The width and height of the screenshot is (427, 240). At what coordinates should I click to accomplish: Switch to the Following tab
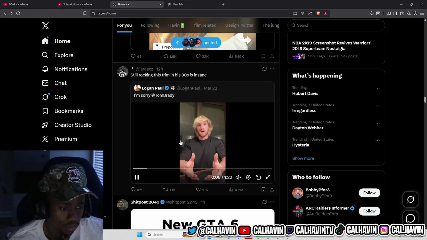150,25
